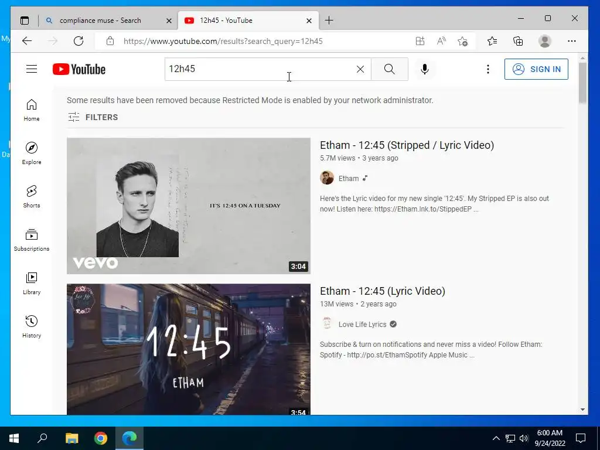Open a new browser tab

[x=329, y=21]
